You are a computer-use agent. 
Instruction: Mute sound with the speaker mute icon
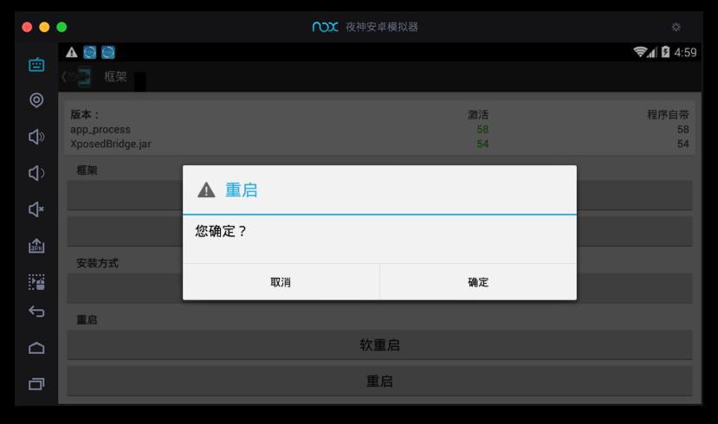[x=36, y=209]
